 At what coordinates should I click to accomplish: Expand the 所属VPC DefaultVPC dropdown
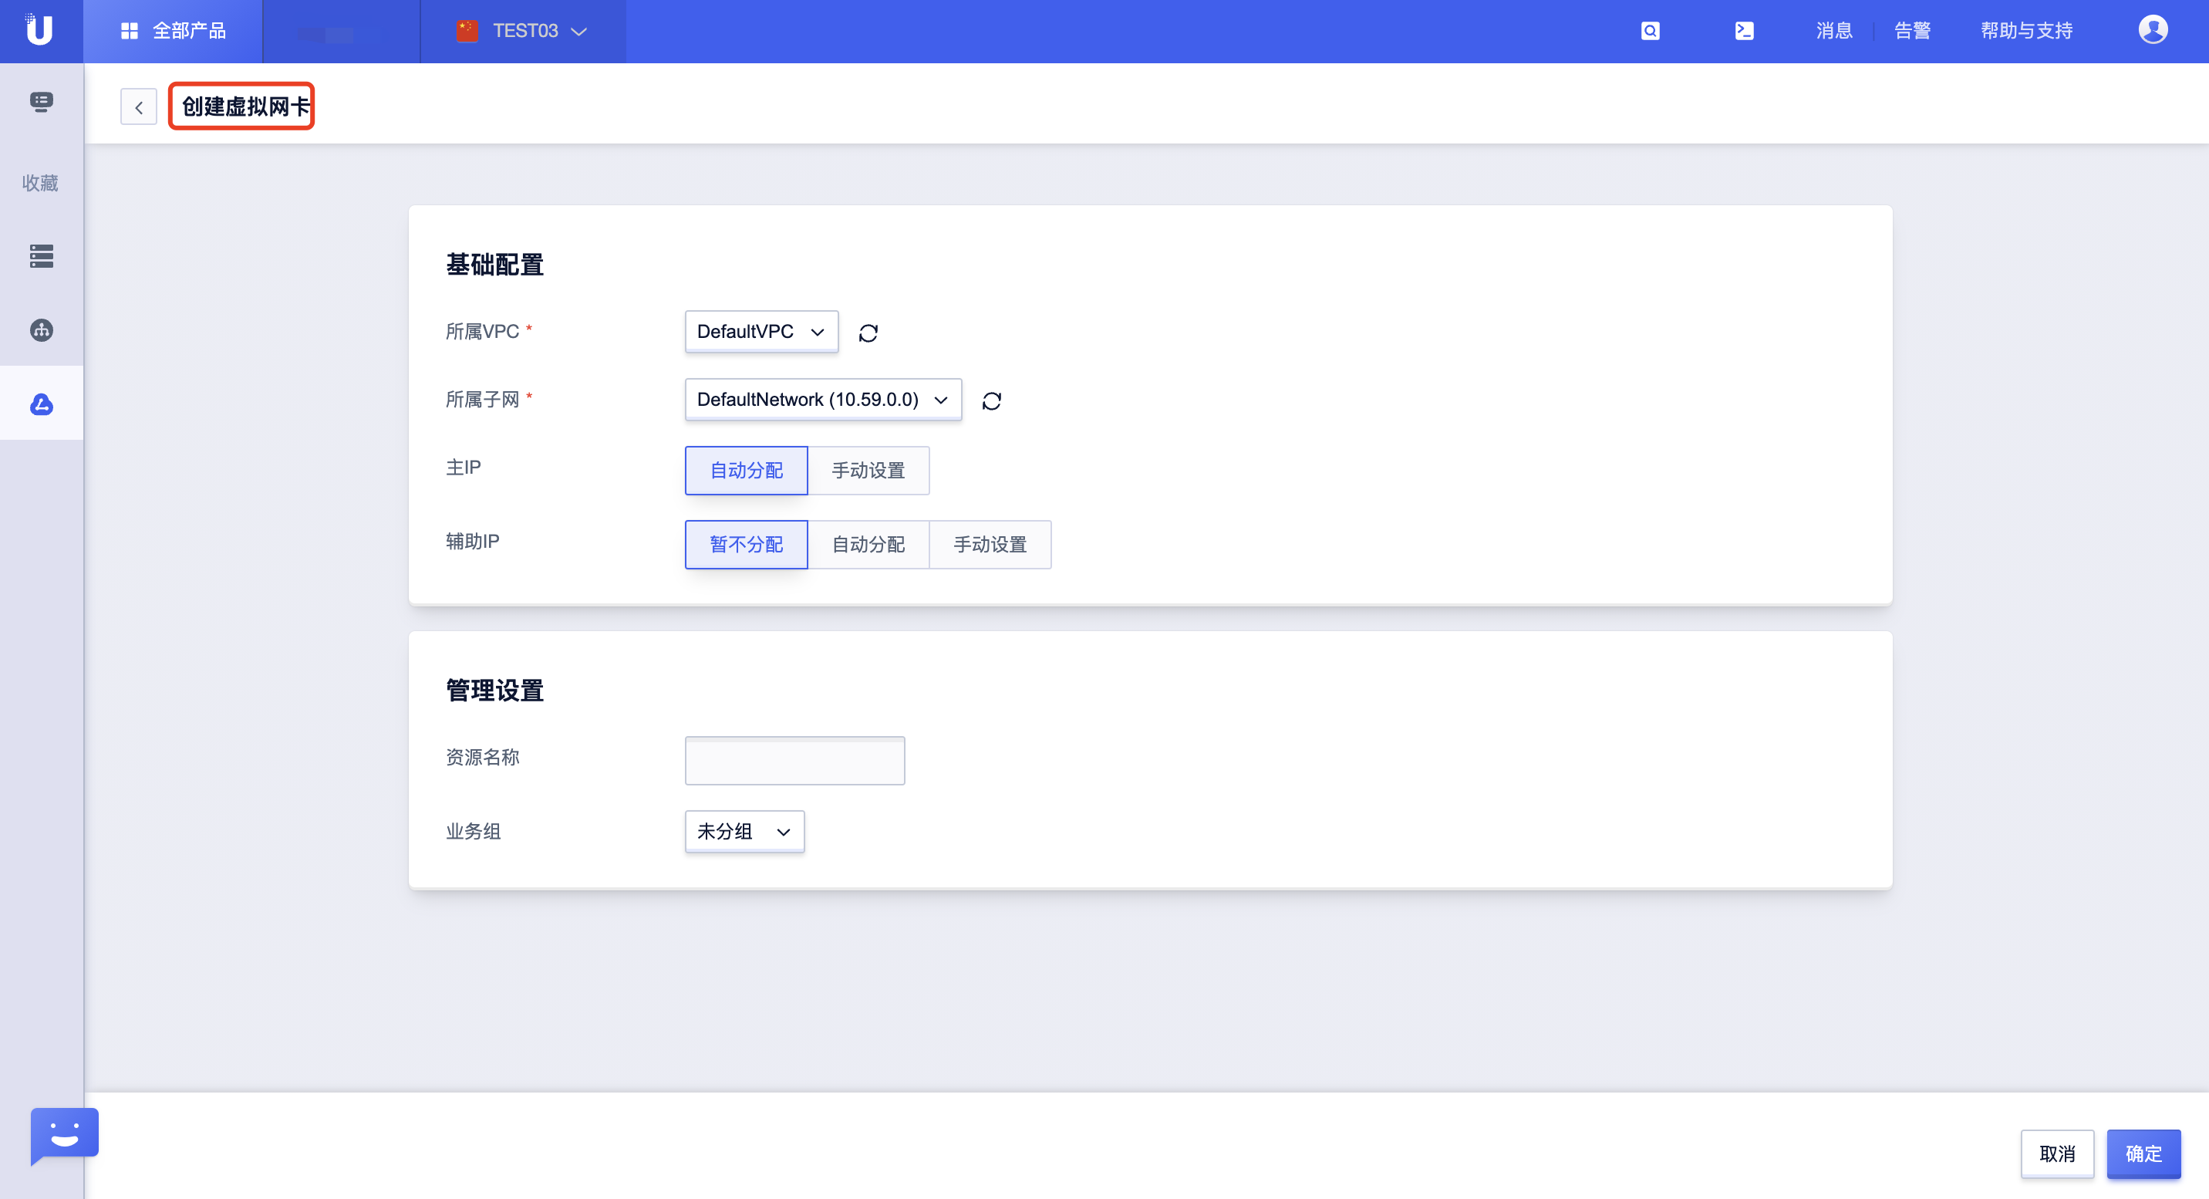761,331
